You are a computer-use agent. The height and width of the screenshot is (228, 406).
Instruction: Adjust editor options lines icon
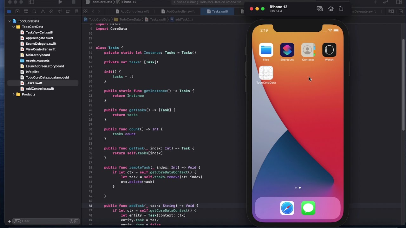tap(391, 11)
